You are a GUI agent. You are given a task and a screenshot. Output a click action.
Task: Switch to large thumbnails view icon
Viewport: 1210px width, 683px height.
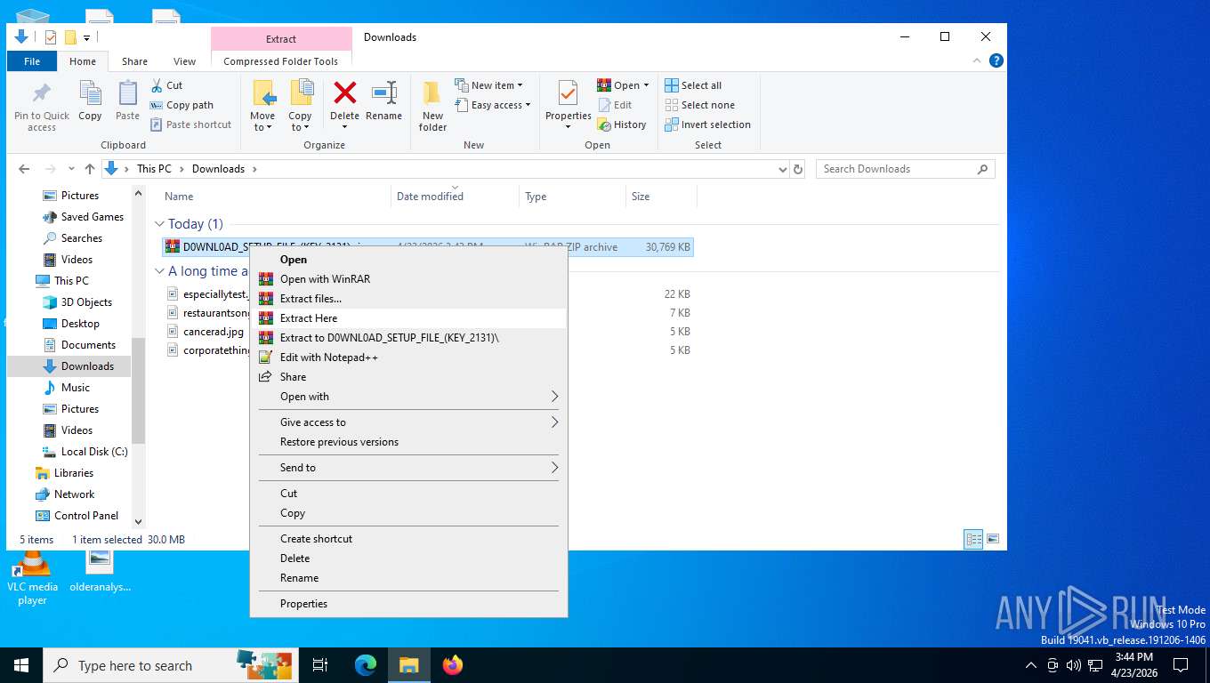[x=993, y=539]
